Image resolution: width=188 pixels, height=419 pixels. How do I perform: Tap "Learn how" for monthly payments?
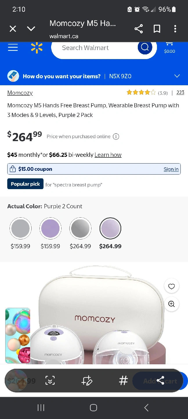[108, 155]
